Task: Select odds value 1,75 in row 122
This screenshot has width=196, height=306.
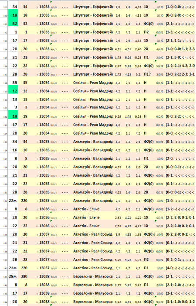Action: point(128,117)
